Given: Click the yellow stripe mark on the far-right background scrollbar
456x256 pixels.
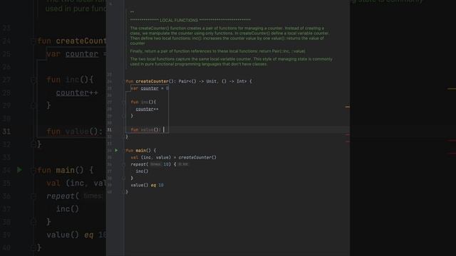Looking at the screenshot, I should [x=452, y=89].
